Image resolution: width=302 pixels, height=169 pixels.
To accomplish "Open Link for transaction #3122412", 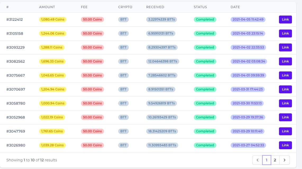I will point(285,20).
